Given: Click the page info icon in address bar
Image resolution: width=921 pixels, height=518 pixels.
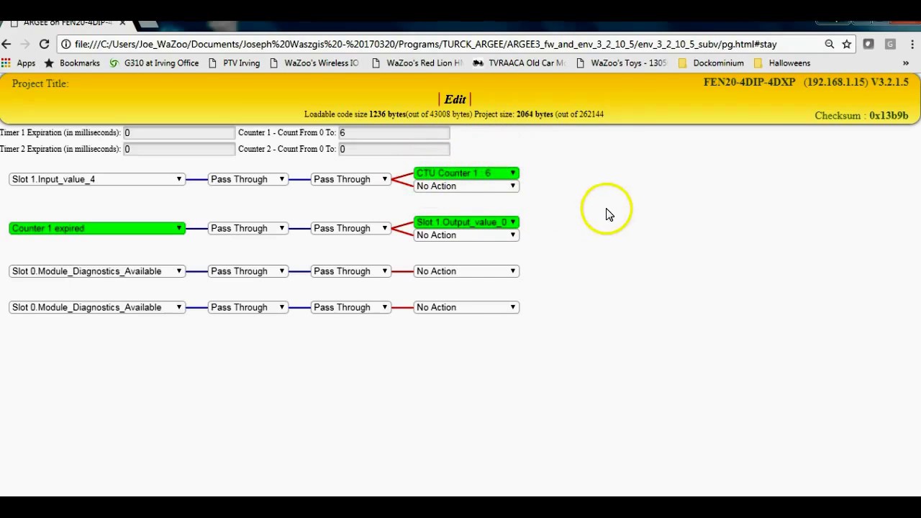Looking at the screenshot, I should pyautogui.click(x=65, y=44).
